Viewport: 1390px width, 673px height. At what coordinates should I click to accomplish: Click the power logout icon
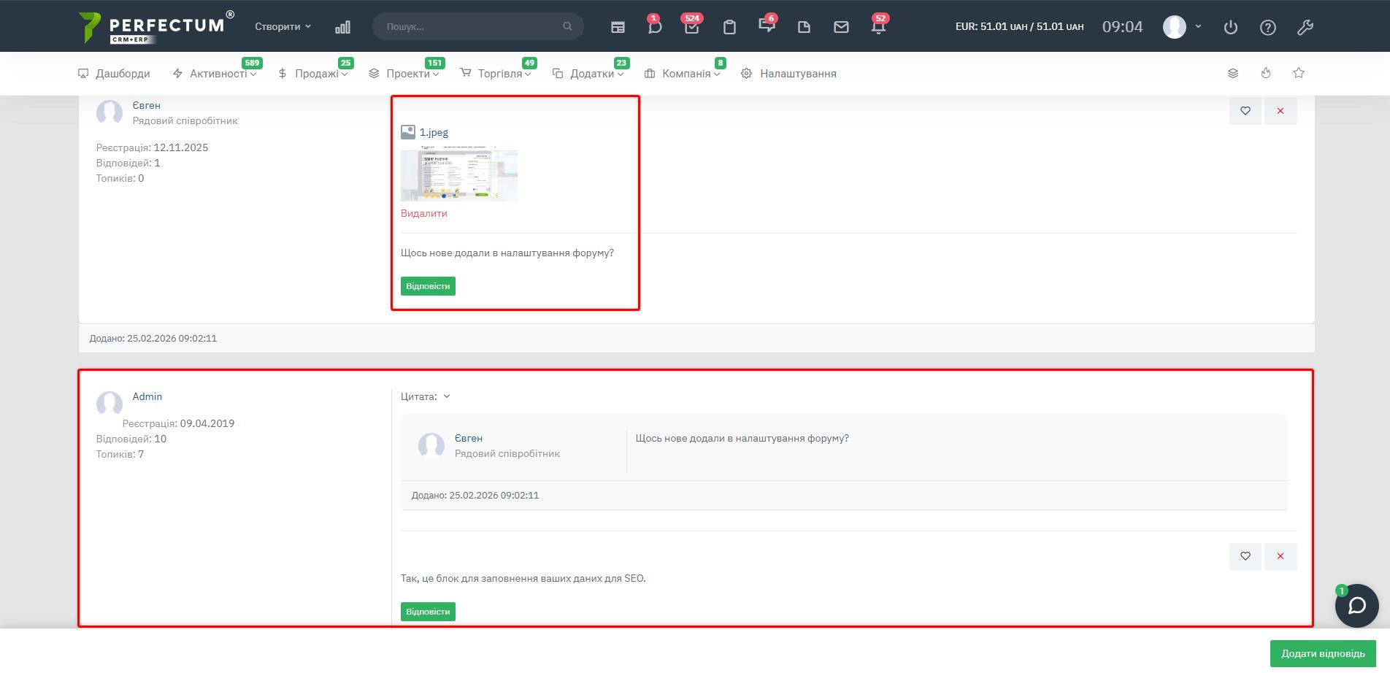[1231, 27]
